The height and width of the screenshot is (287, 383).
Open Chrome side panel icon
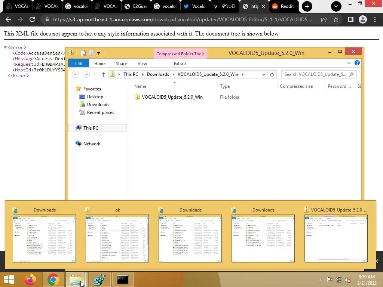click(x=351, y=19)
